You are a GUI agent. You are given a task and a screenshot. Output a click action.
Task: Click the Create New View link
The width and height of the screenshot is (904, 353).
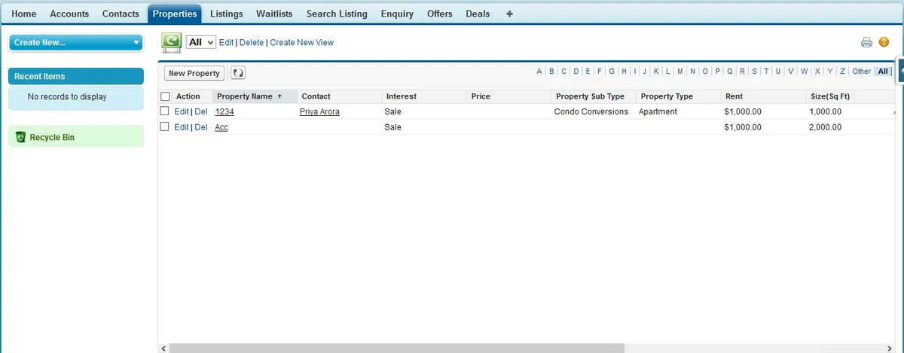point(301,43)
